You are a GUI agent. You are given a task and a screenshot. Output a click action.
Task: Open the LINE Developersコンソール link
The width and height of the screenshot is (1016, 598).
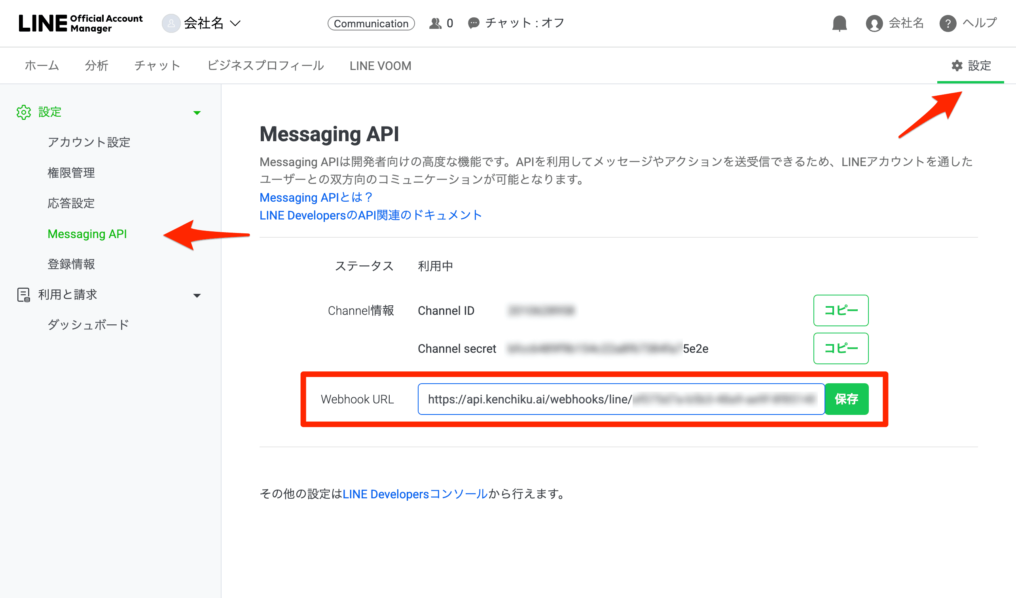point(415,494)
